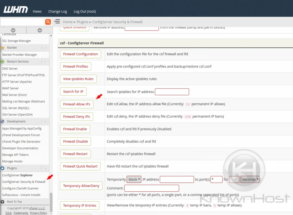Open FTP Server (ProFTPd/PureFTPd) link
This screenshot has width=293, height=215.
point(23,75)
